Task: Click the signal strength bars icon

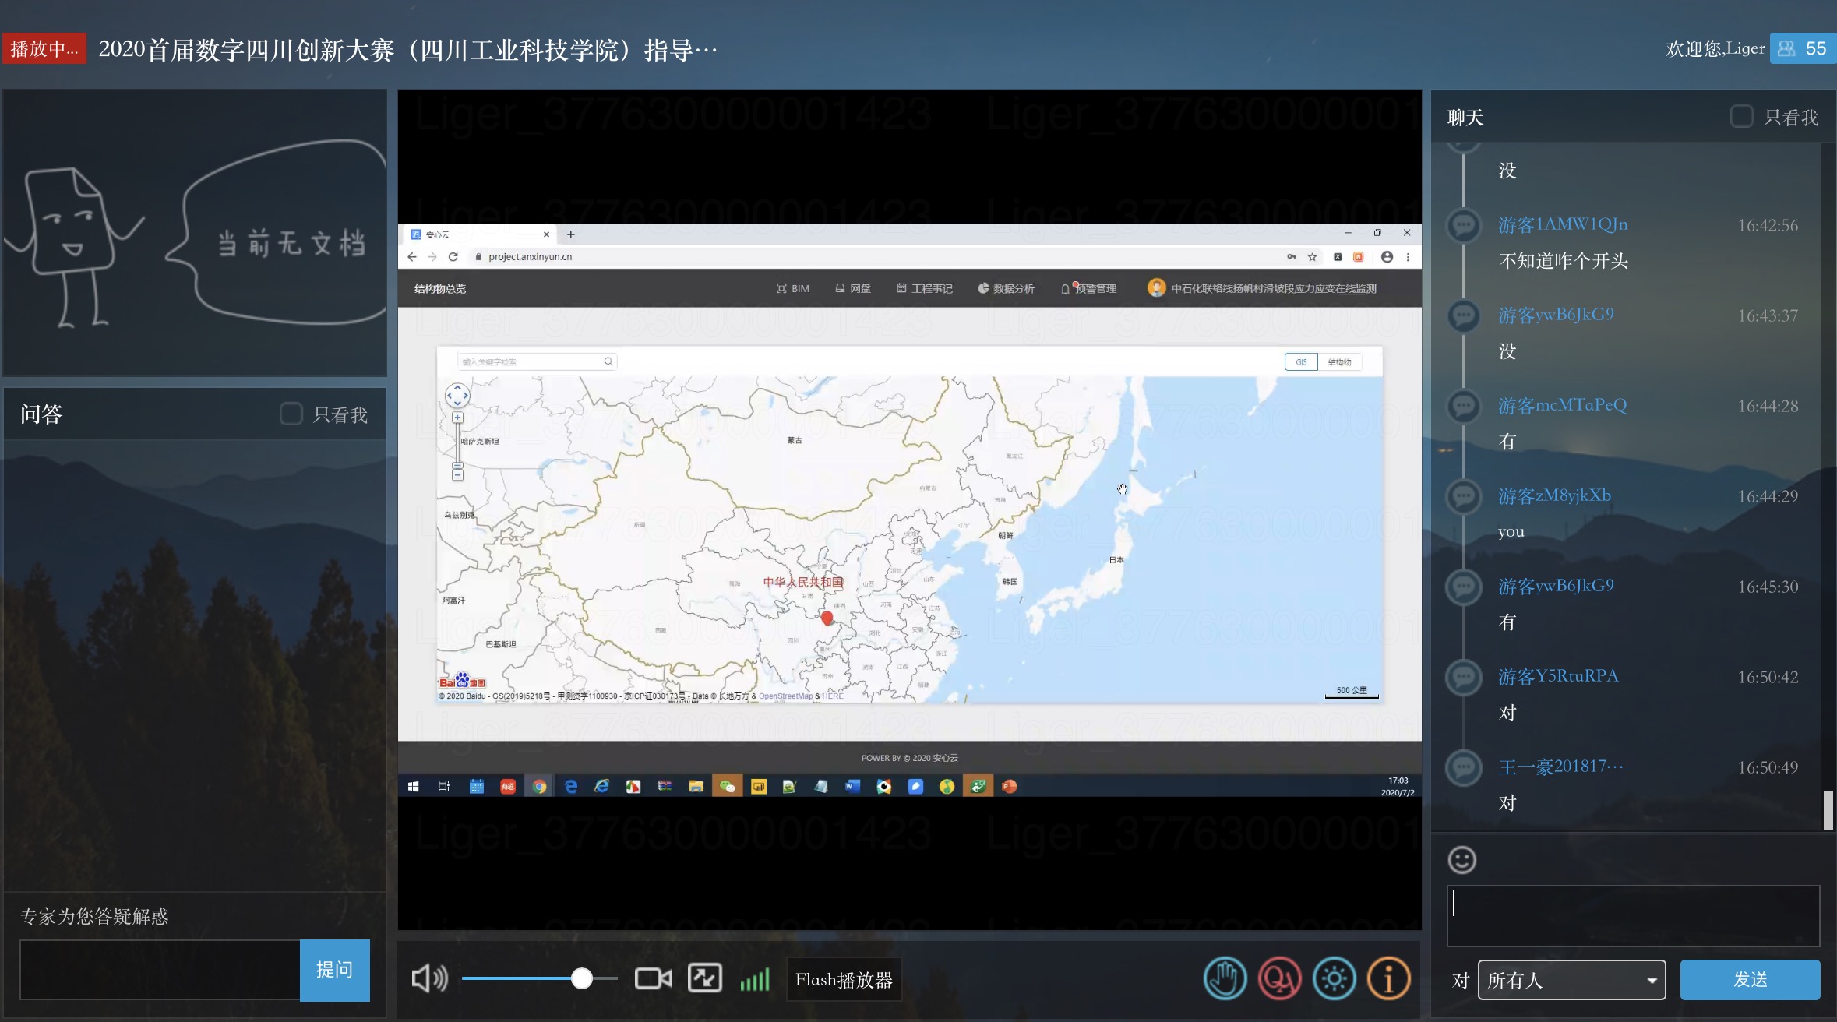Action: 754,979
